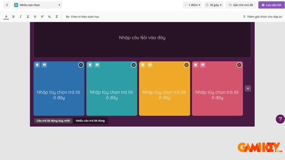Open the Nhiều lựa chọn question type dropdown
This screenshot has height=160, width=285.
(x=37, y=5)
